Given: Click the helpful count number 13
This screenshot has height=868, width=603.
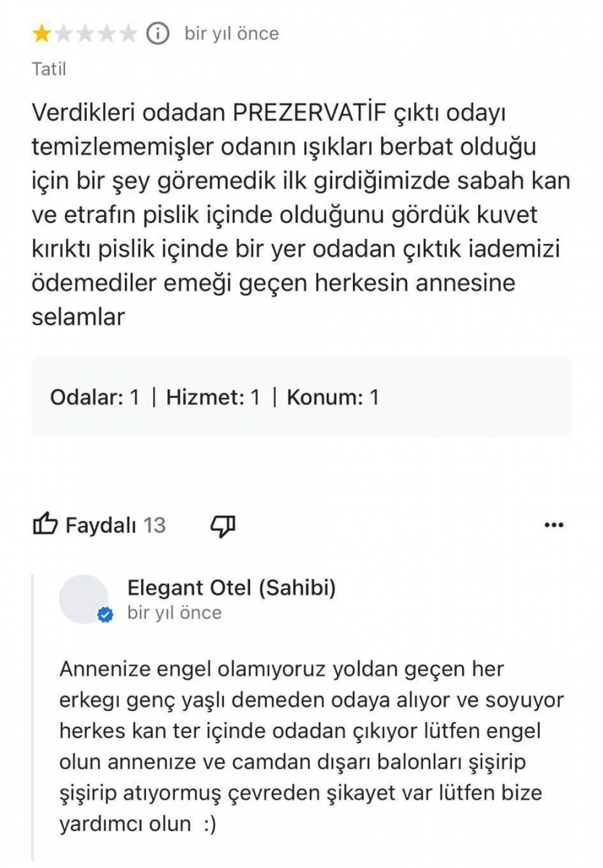Looking at the screenshot, I should (x=154, y=525).
